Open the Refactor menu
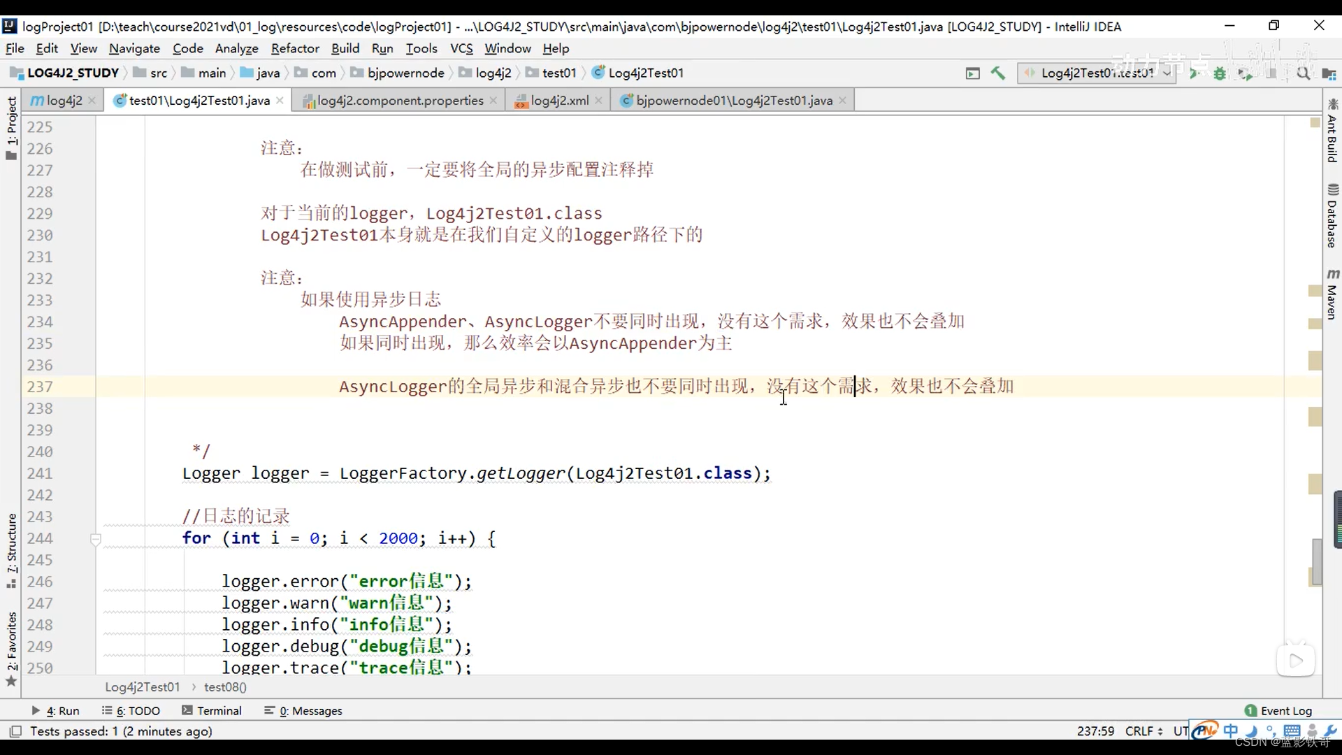The width and height of the screenshot is (1342, 755). (295, 48)
